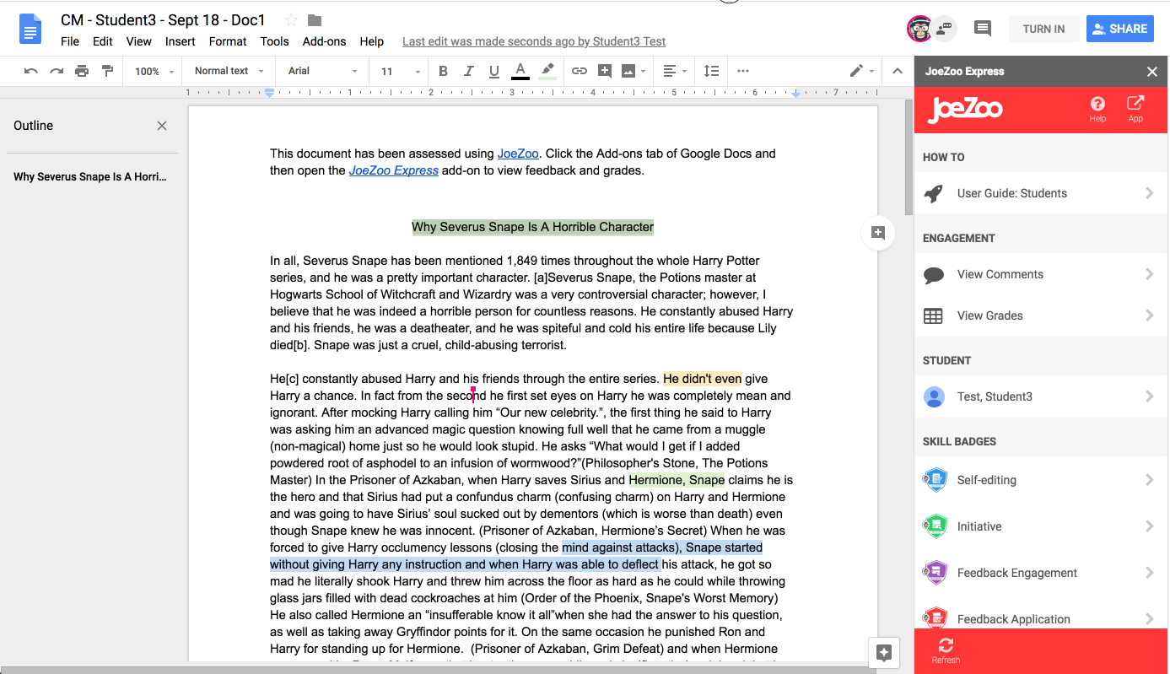Viewport: 1170px width, 674px height.
Task: Open the highlight color picker
Action: [547, 71]
